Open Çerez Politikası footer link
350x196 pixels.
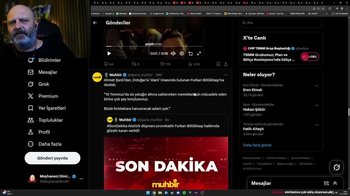click(x=301, y=158)
